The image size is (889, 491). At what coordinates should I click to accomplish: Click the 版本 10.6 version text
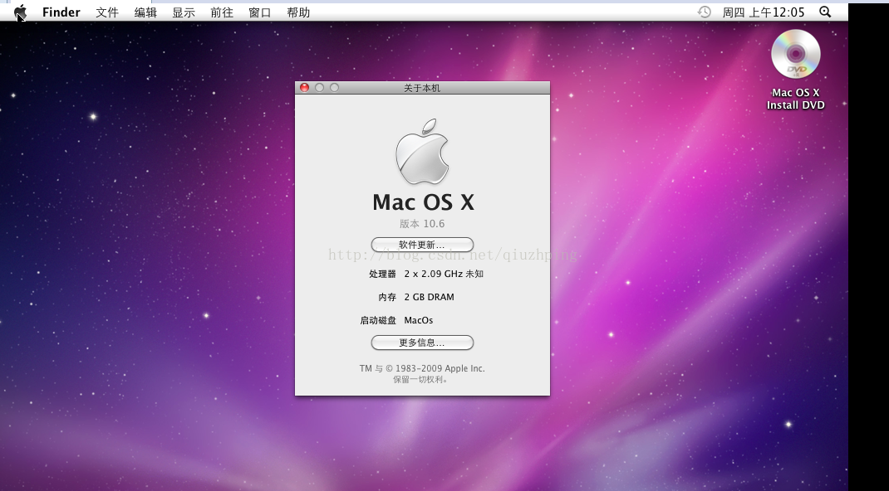click(422, 224)
